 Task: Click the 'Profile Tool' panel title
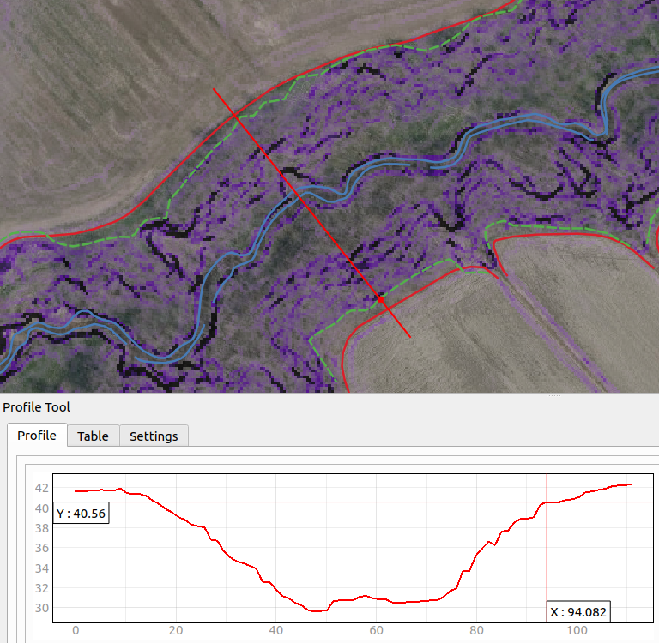point(36,407)
